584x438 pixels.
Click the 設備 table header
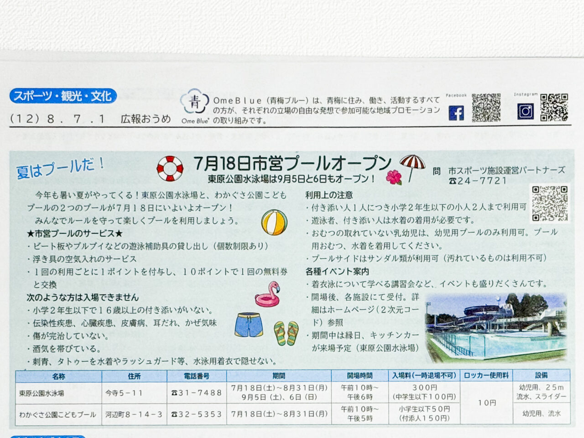tap(542, 375)
